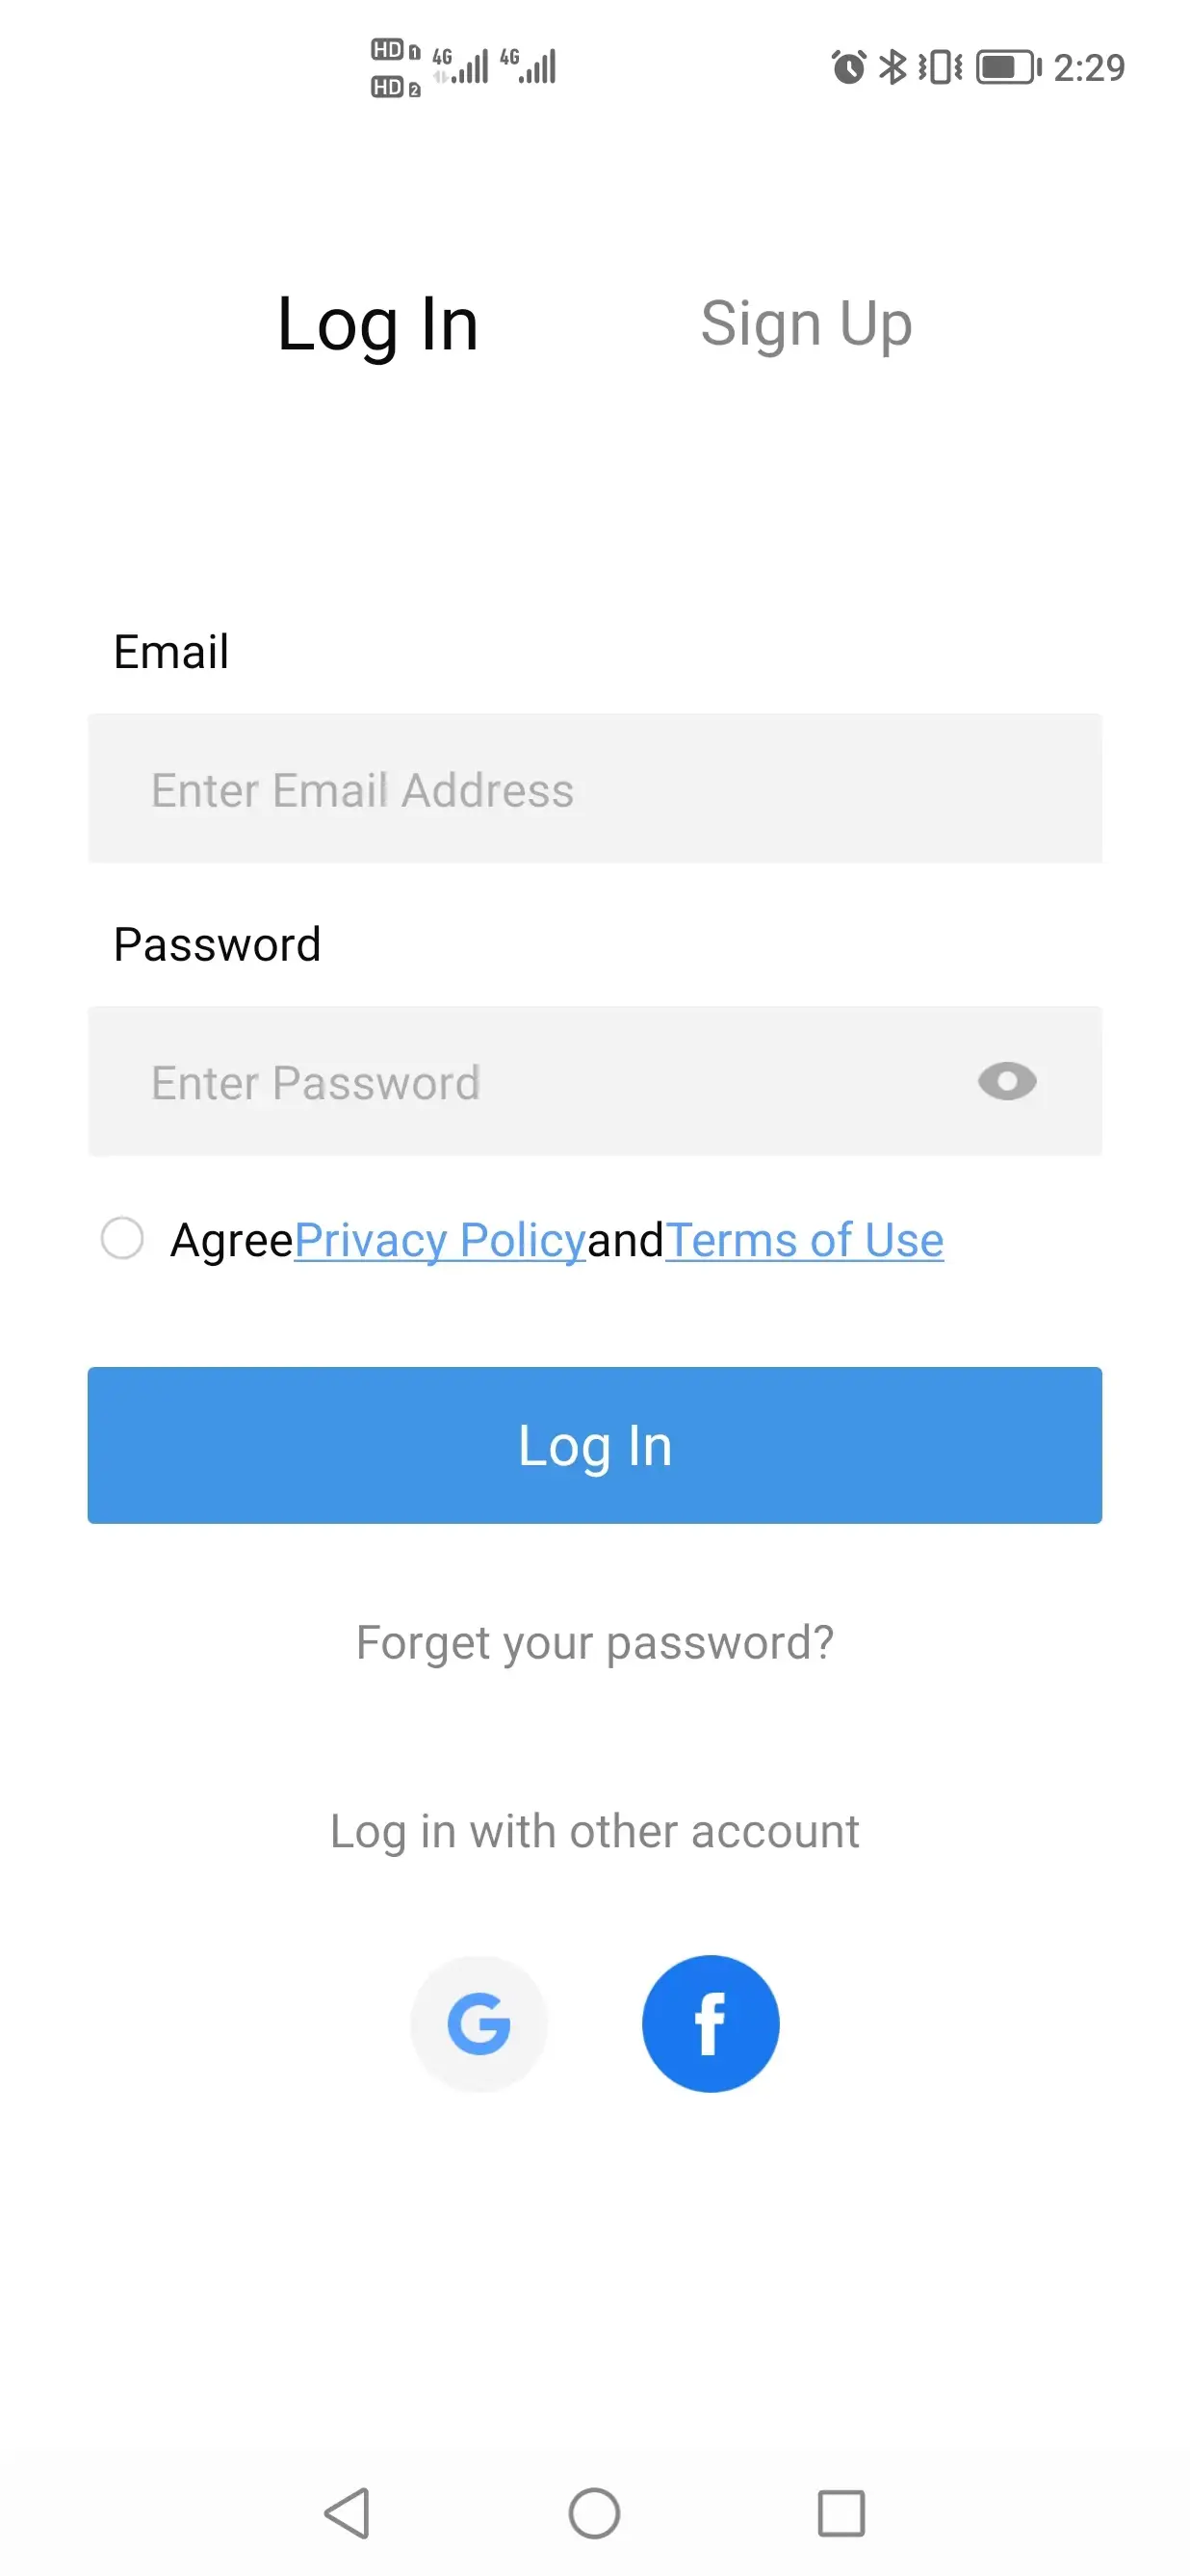Sign in with the Google icon
This screenshot has height=2576, width=1190.
tap(479, 2023)
